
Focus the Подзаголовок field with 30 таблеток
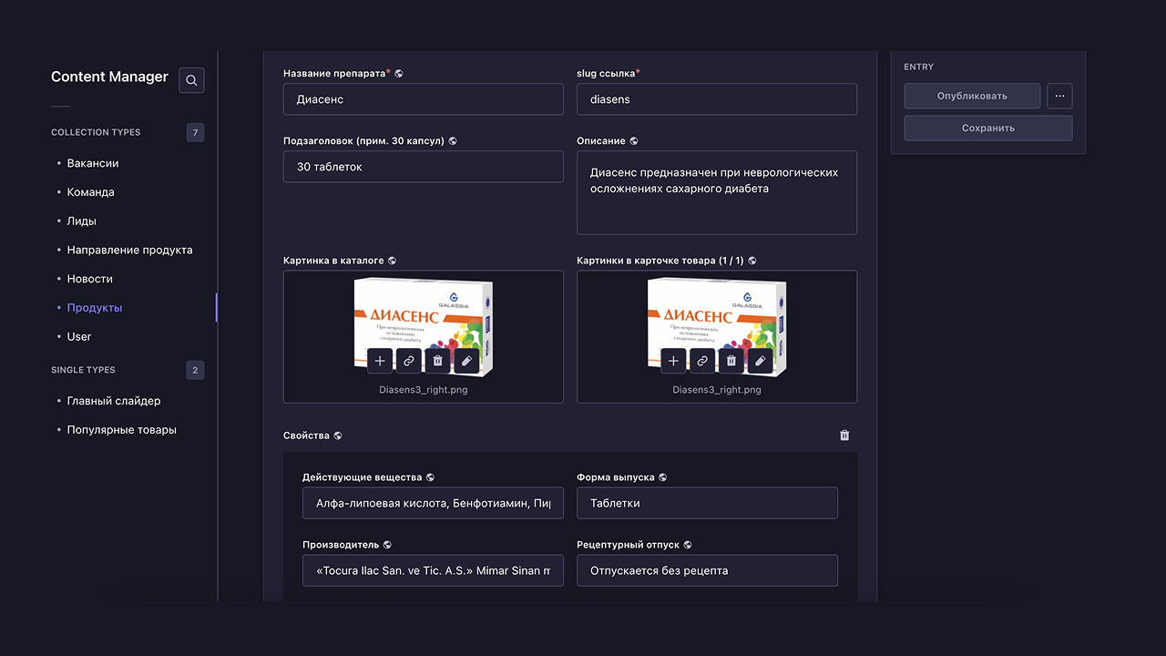424,167
